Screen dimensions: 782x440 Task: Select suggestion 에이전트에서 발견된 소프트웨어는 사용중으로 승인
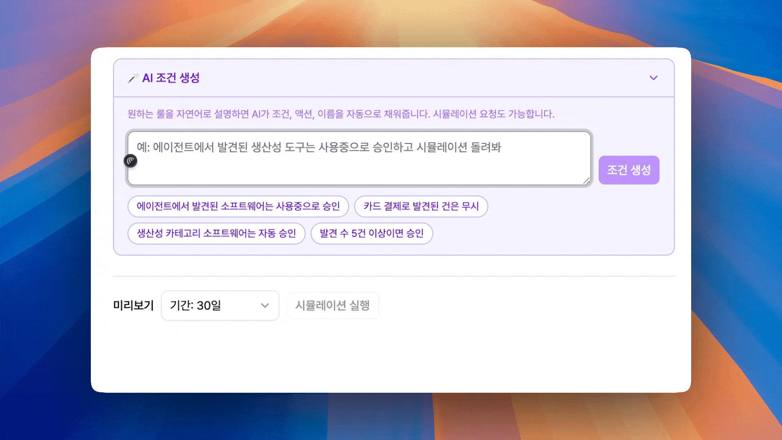(x=238, y=206)
